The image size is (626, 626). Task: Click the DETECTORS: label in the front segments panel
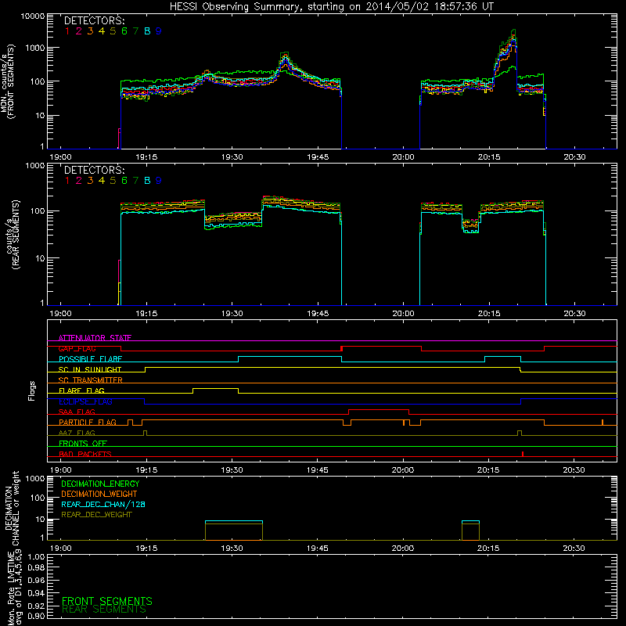tap(94, 20)
